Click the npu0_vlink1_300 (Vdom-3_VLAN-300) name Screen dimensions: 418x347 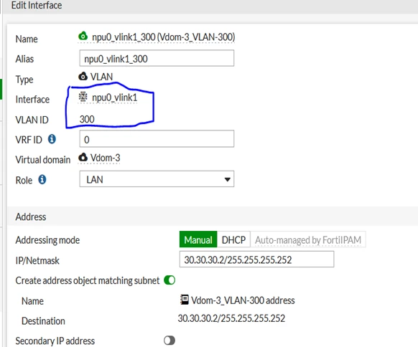point(164,37)
